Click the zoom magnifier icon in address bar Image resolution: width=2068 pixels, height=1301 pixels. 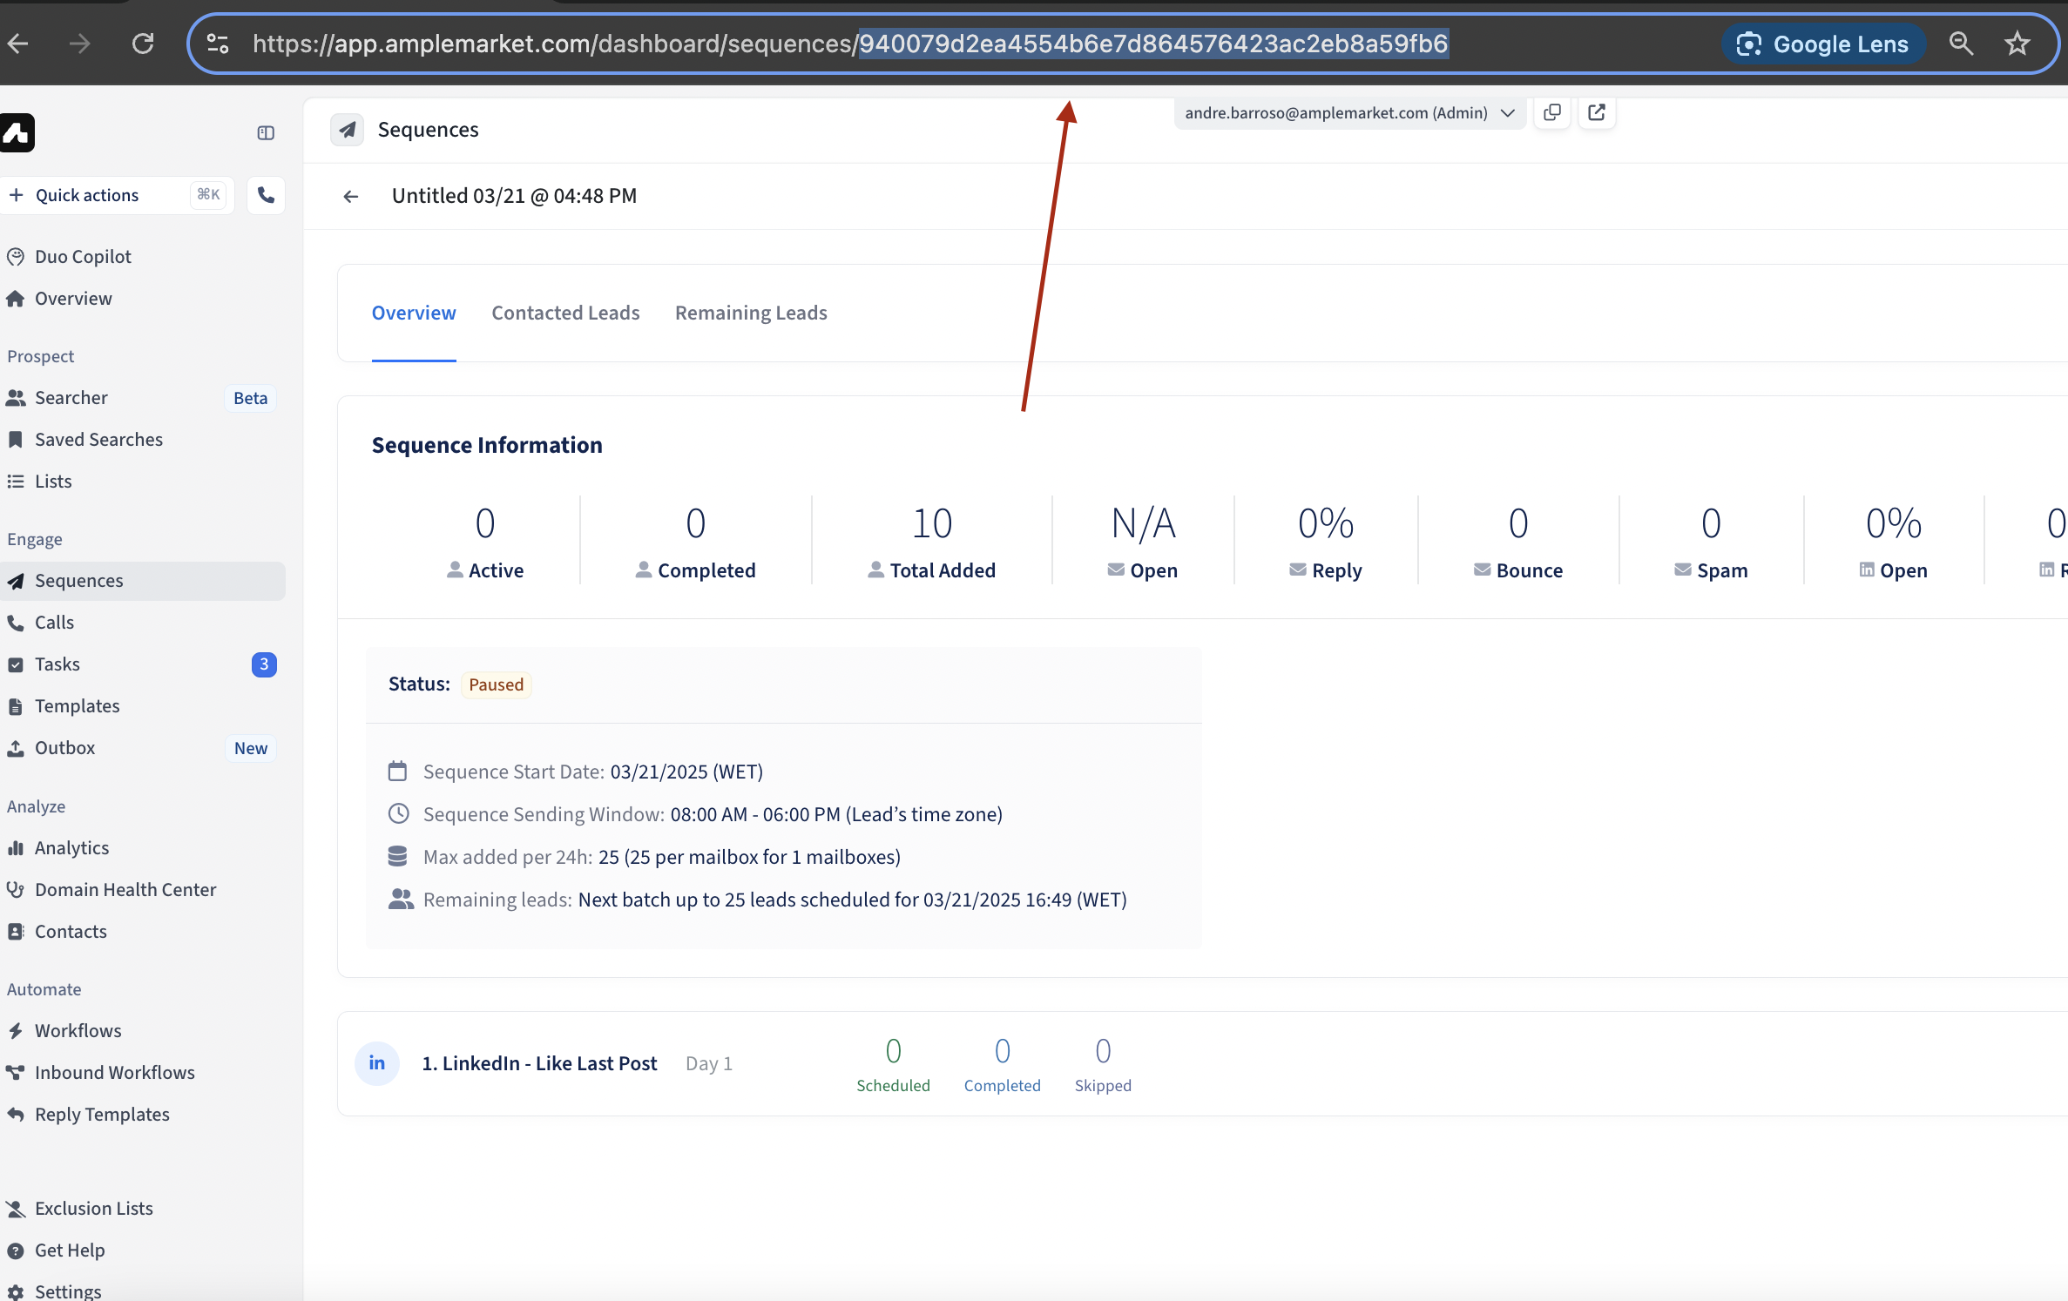pyautogui.click(x=1961, y=44)
